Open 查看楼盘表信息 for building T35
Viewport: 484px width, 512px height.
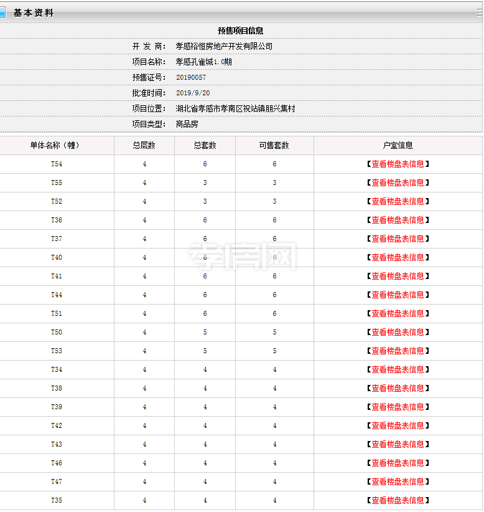tap(398, 501)
